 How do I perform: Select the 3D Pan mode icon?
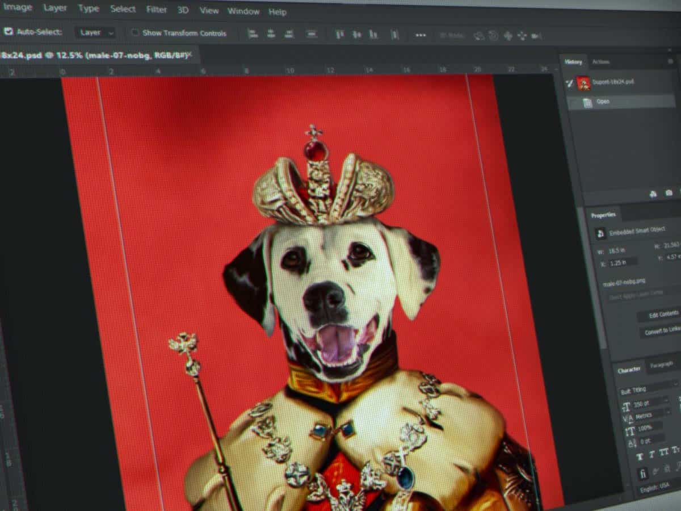click(x=508, y=36)
